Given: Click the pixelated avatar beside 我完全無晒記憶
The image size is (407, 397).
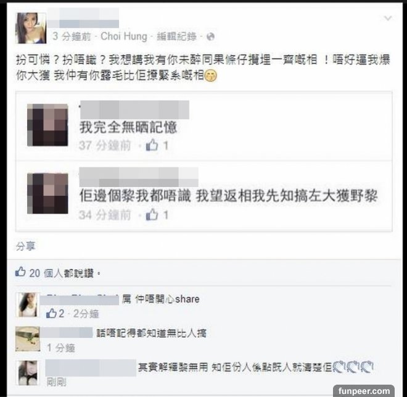Looking at the screenshot, I should coord(47,125).
